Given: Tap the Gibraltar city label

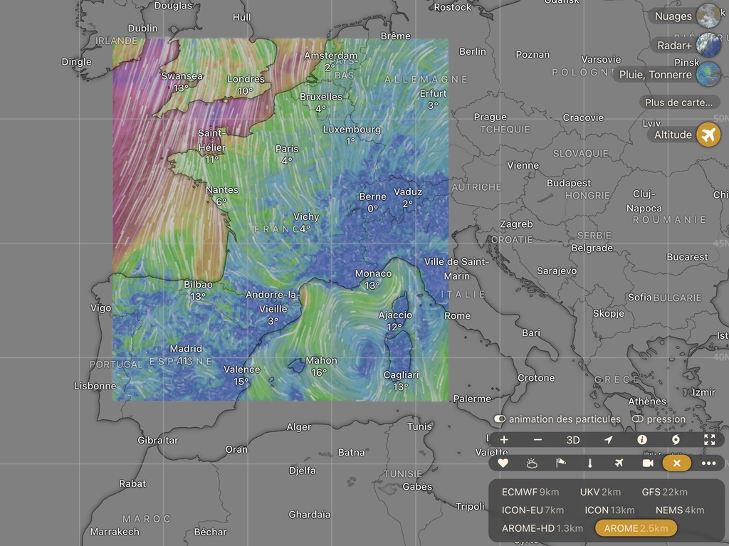Looking at the screenshot, I should point(157,440).
